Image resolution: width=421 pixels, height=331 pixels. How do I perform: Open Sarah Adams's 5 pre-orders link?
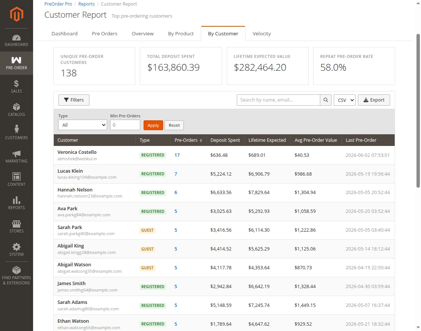pyautogui.click(x=176, y=305)
